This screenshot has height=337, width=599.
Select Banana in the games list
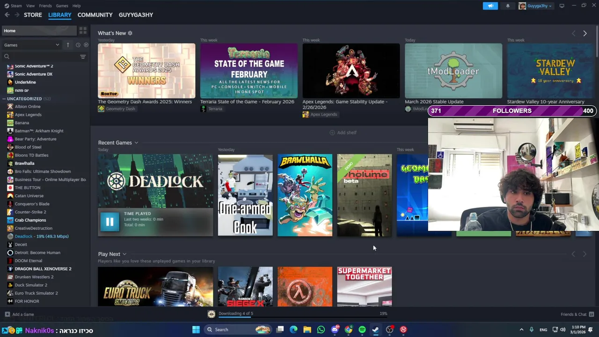pos(22,123)
